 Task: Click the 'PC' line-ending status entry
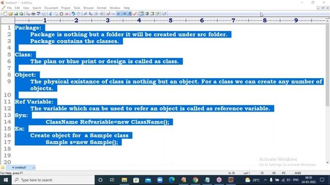point(284,173)
